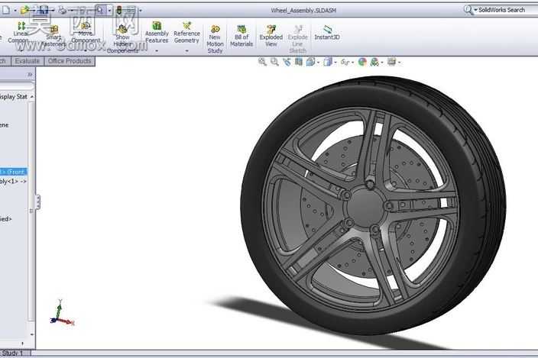538x358 pixels.
Task: Toggle Instant3D
Action: coord(327,33)
